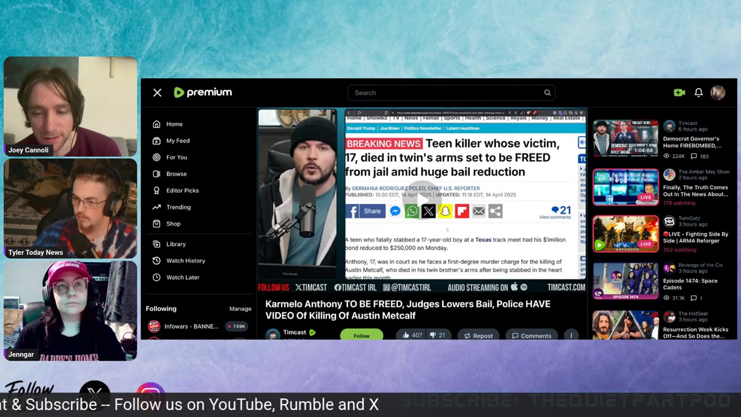The image size is (741, 417).
Task: Dislike the video with thumbs down 21
Action: click(x=438, y=335)
